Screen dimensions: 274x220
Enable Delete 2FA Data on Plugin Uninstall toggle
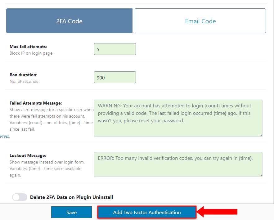pos(20,197)
